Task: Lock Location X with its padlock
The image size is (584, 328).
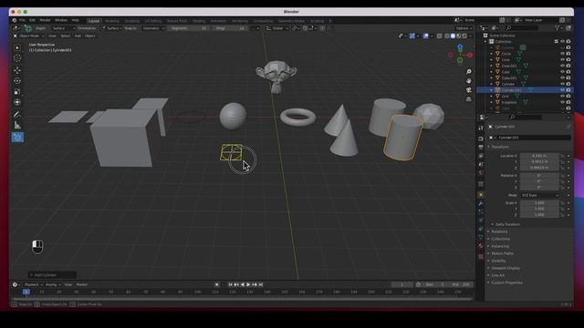Action: click(x=563, y=156)
